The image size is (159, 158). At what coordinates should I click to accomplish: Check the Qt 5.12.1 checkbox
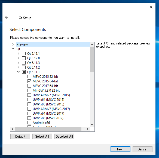[x=24, y=53]
